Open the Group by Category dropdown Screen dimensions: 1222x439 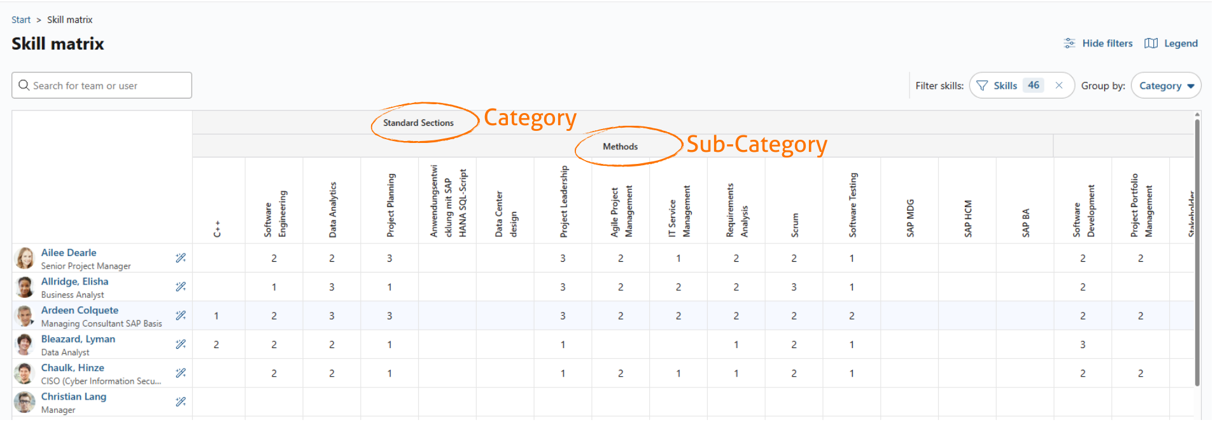click(1166, 86)
